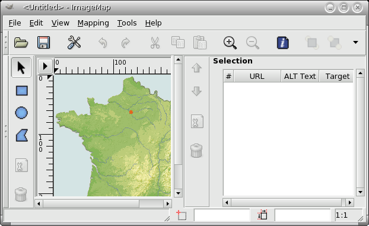The image size is (369, 226).
Task: Move selected area down in list
Action: point(196,91)
